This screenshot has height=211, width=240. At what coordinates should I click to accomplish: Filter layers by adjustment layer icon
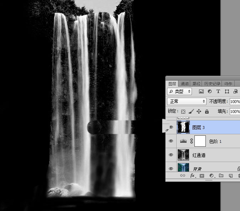pyautogui.click(x=210, y=92)
